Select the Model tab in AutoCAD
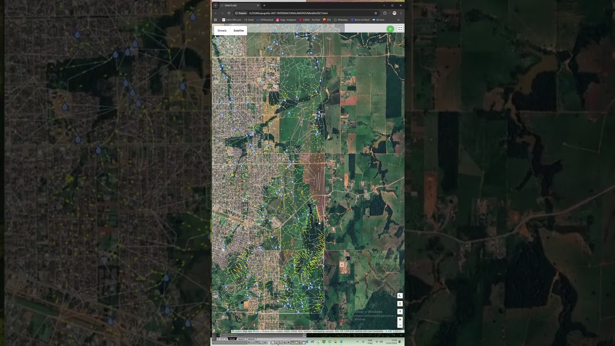Screen dimensions: 615x346 [232, 339]
